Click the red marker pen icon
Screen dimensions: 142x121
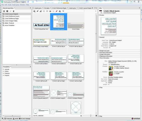click(x=57, y=11)
